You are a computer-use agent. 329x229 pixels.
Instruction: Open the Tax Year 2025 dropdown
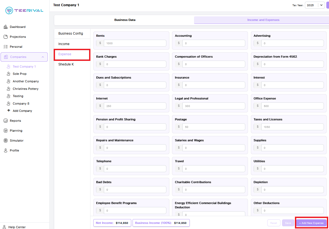(x=315, y=5)
